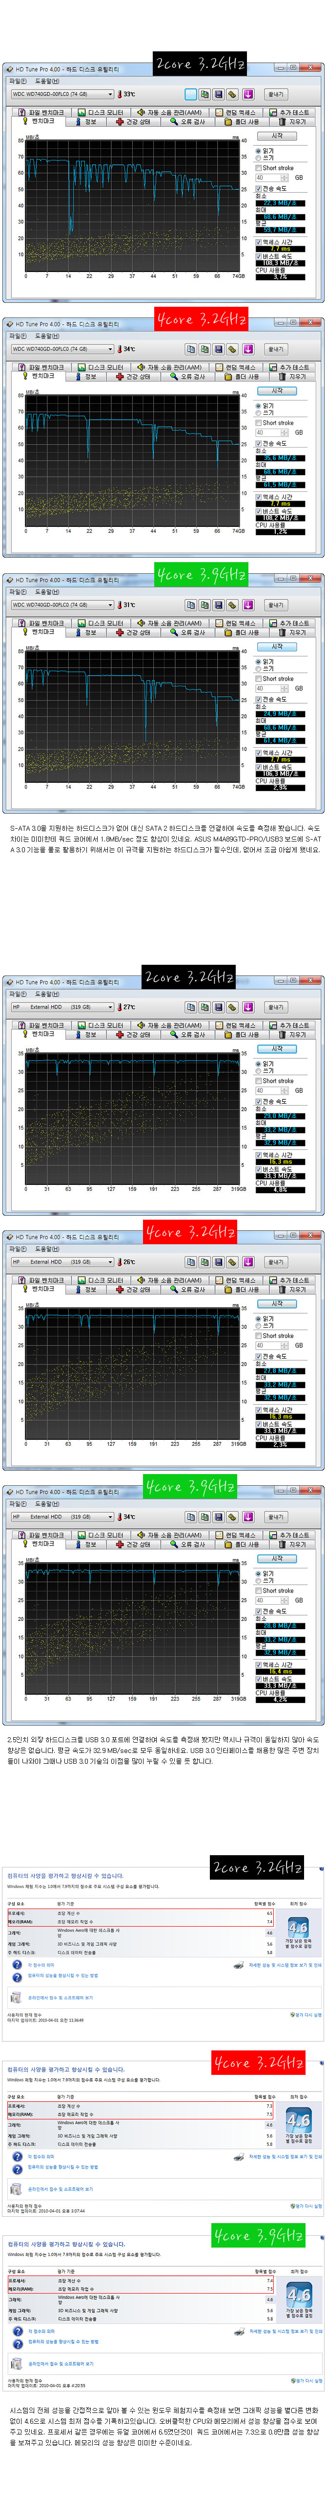Open WDC drive dropdown in 31°C window
Viewport: 327px width, 2501px height.
point(62,605)
